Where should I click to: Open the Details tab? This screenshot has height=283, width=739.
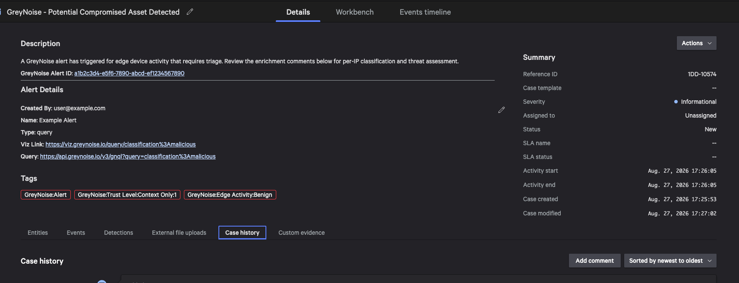pyautogui.click(x=298, y=12)
